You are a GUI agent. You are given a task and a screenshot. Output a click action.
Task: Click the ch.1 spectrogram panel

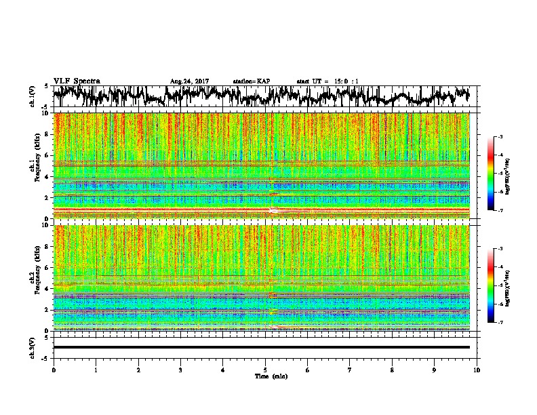point(262,165)
